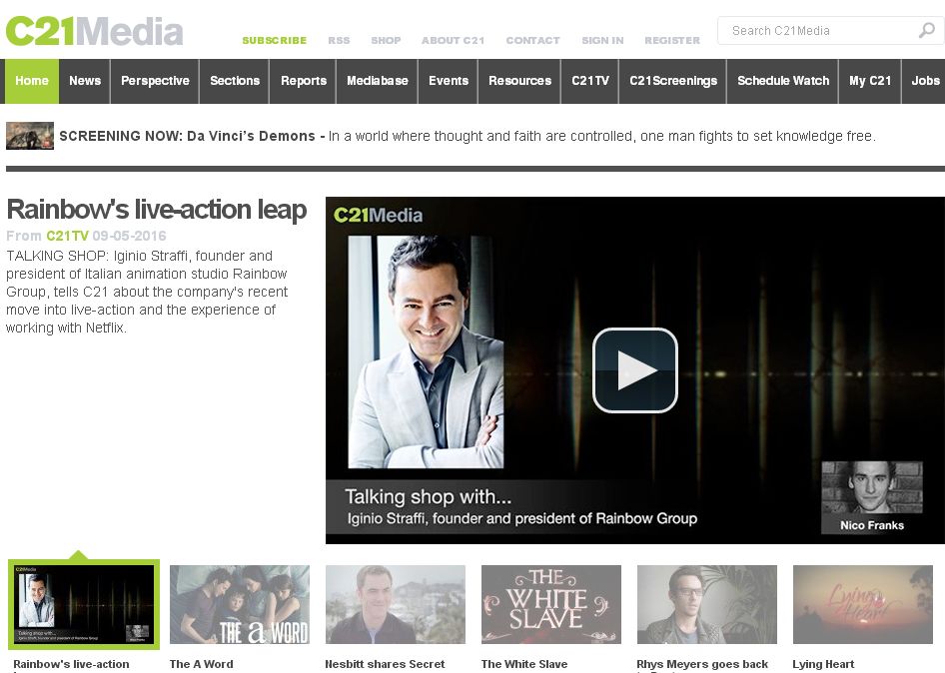Click The White Slave caption
The width and height of the screenshot is (945, 673).
[x=524, y=664]
